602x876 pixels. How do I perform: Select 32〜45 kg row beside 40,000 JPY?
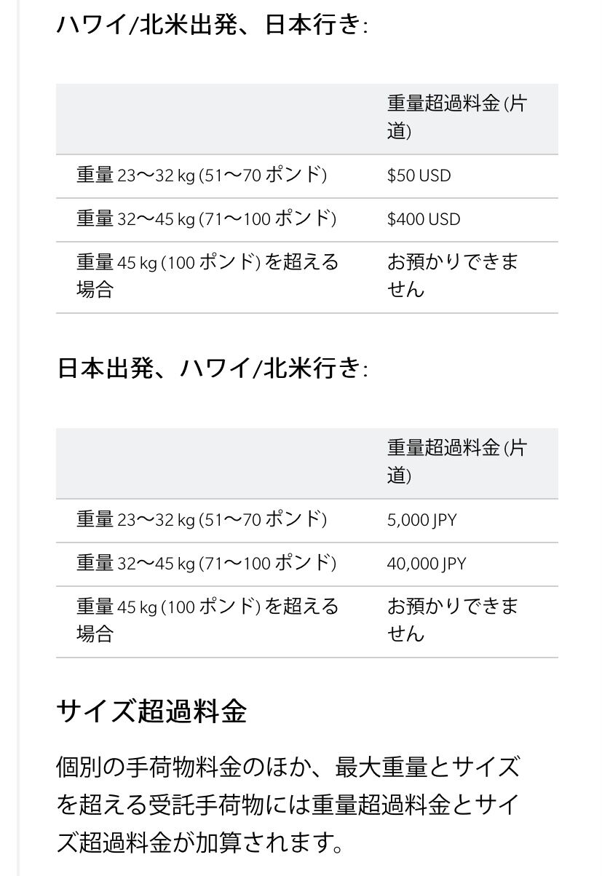(x=206, y=564)
